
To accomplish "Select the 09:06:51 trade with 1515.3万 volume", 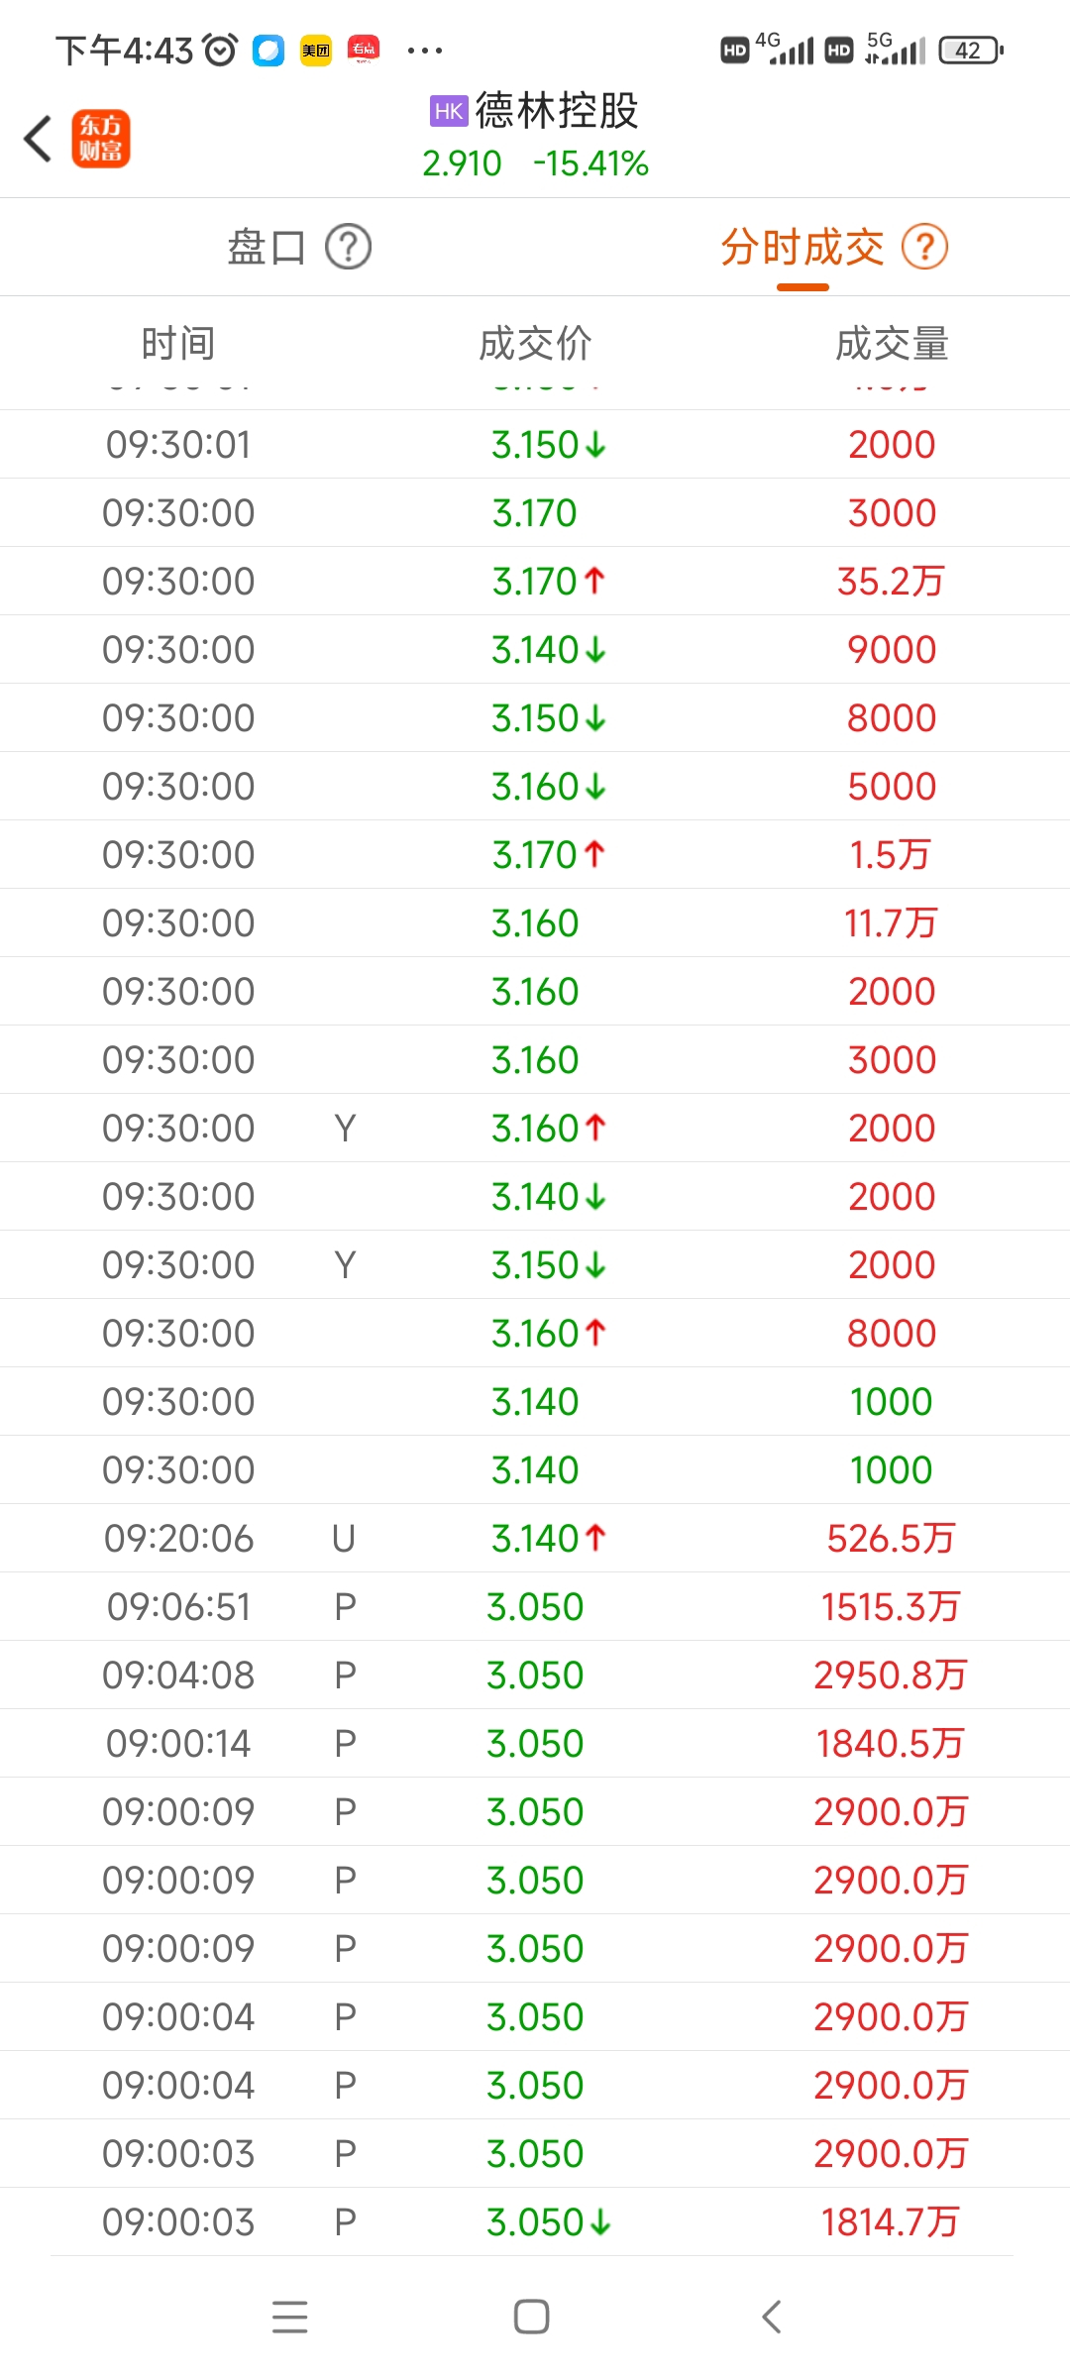I will pyautogui.click(x=535, y=1606).
